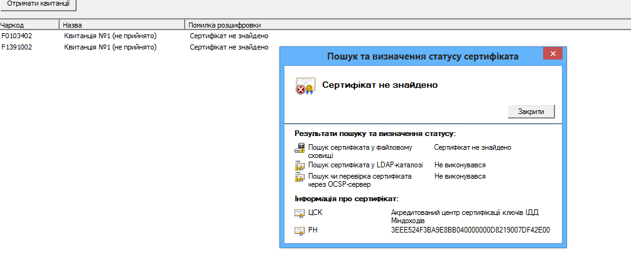Sort by Помилка розшифровки column header

408,25
